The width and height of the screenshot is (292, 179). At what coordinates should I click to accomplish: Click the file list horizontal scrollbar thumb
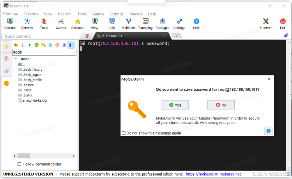[24, 156]
